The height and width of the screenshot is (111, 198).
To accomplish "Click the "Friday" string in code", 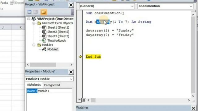I will (125, 35).
